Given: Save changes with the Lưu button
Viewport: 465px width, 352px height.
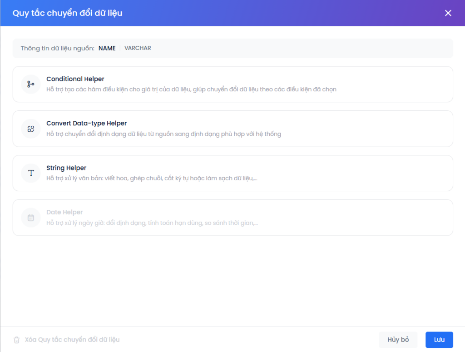Looking at the screenshot, I should point(439,340).
